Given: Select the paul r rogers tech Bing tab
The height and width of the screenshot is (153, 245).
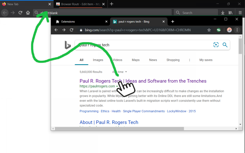Looking at the screenshot, I should point(139,22).
